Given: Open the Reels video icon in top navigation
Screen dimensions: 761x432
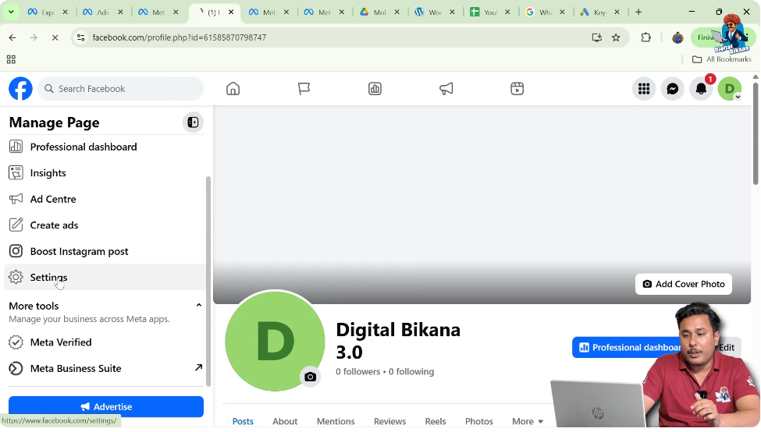Looking at the screenshot, I should click(x=517, y=89).
